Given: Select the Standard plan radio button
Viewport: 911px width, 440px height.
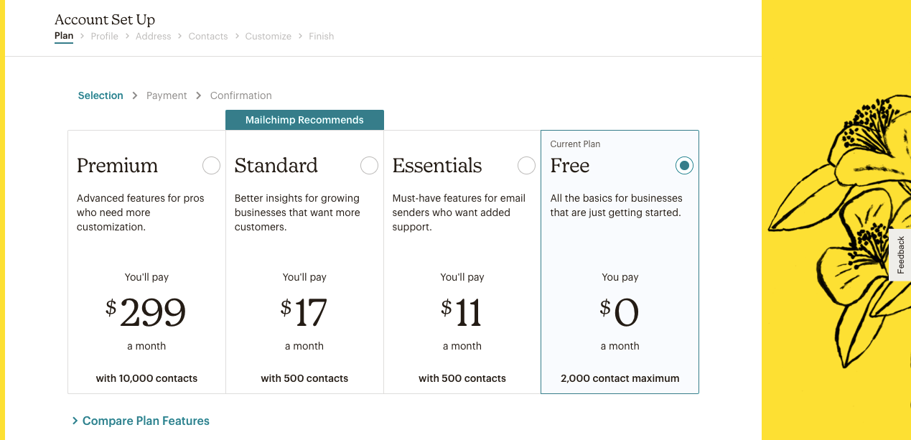Looking at the screenshot, I should pyautogui.click(x=369, y=165).
